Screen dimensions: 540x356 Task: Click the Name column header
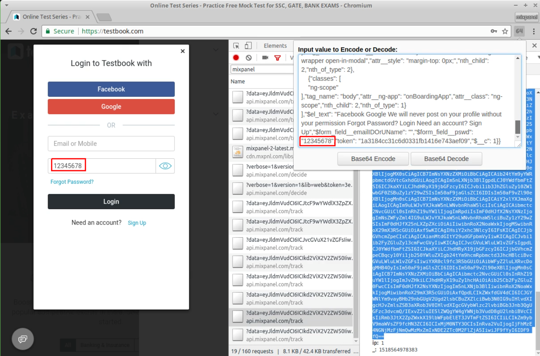click(238, 81)
